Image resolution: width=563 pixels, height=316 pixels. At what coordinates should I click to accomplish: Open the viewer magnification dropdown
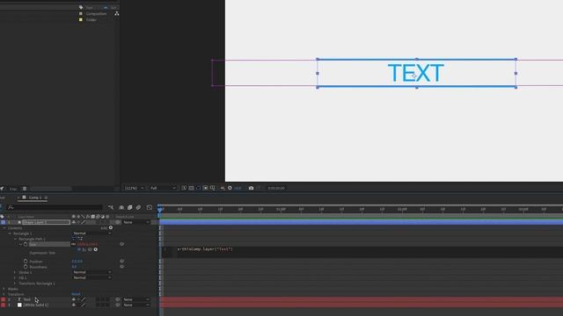pyautogui.click(x=135, y=188)
